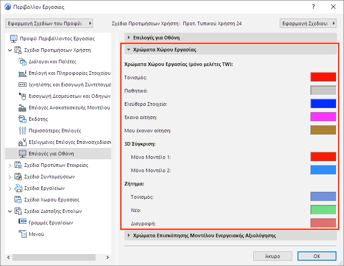Expand the Επιλογές για Οθόνη panel
Screen dimensions: 344x266
coord(129,38)
